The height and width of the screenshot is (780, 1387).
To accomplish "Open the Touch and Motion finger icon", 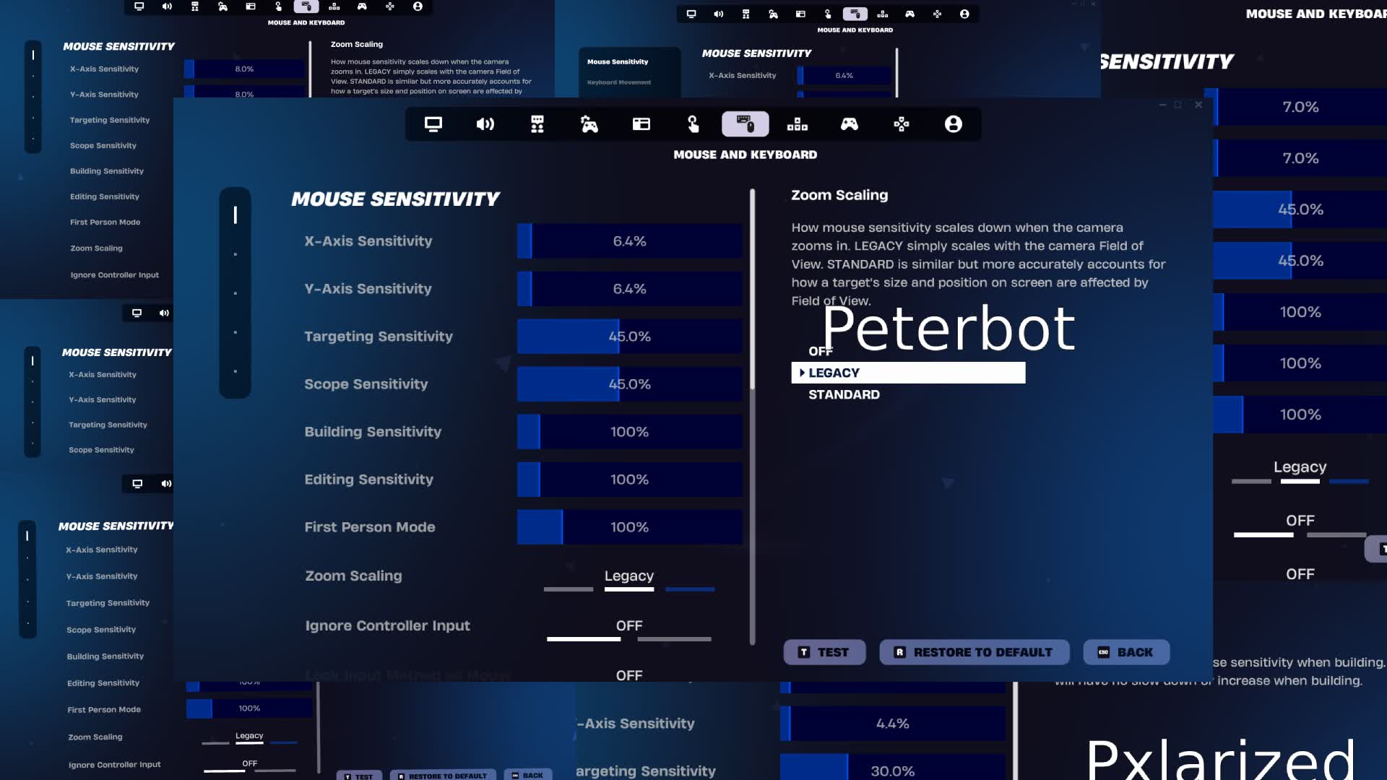I will tap(693, 124).
